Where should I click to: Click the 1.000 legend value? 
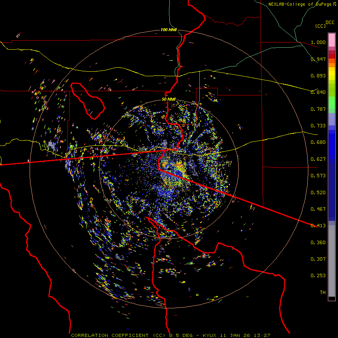(x=318, y=42)
